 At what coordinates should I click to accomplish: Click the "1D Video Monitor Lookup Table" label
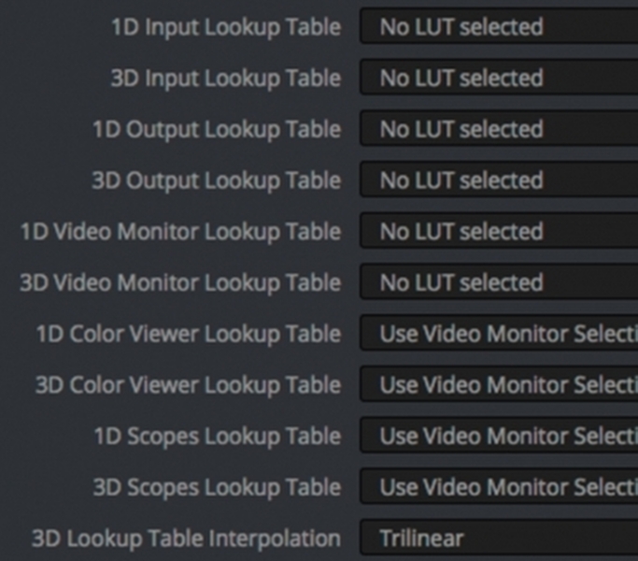pos(181,231)
